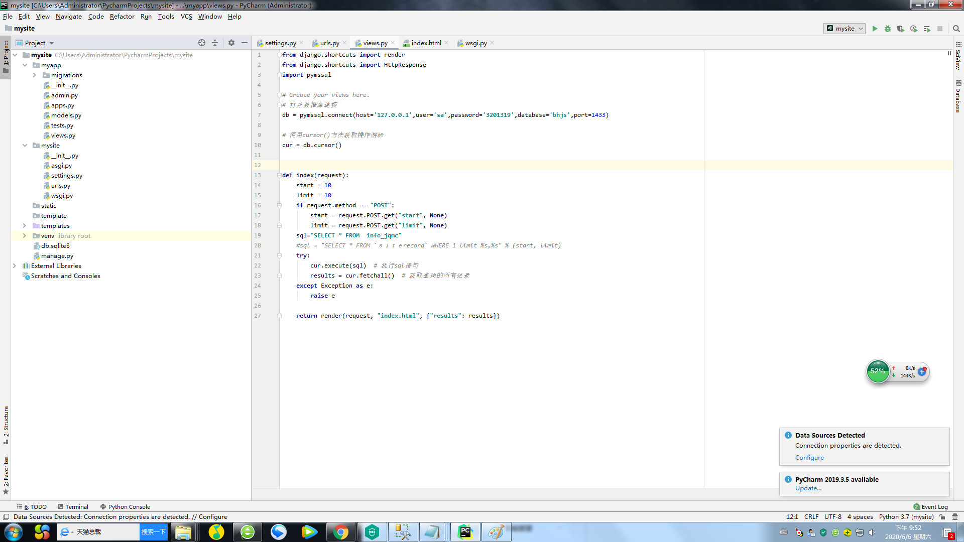Click the green Debug bug icon

888,29
